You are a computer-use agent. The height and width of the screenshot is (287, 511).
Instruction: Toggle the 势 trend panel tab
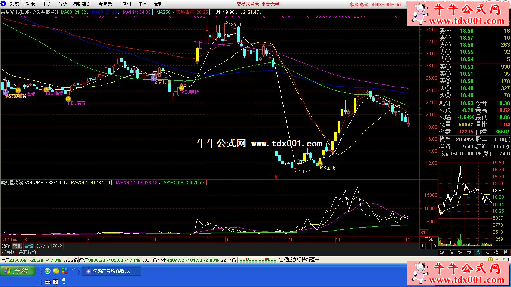478,253
